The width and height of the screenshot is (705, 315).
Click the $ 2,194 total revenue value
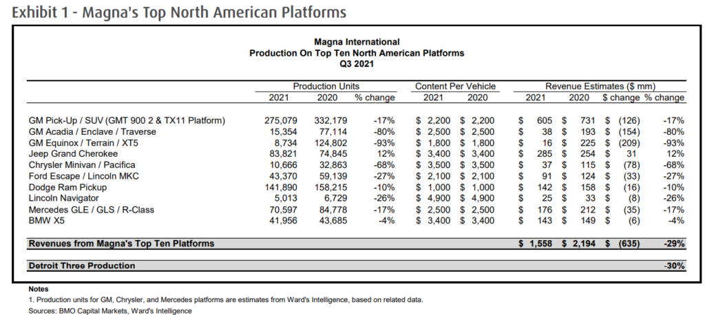coord(579,243)
